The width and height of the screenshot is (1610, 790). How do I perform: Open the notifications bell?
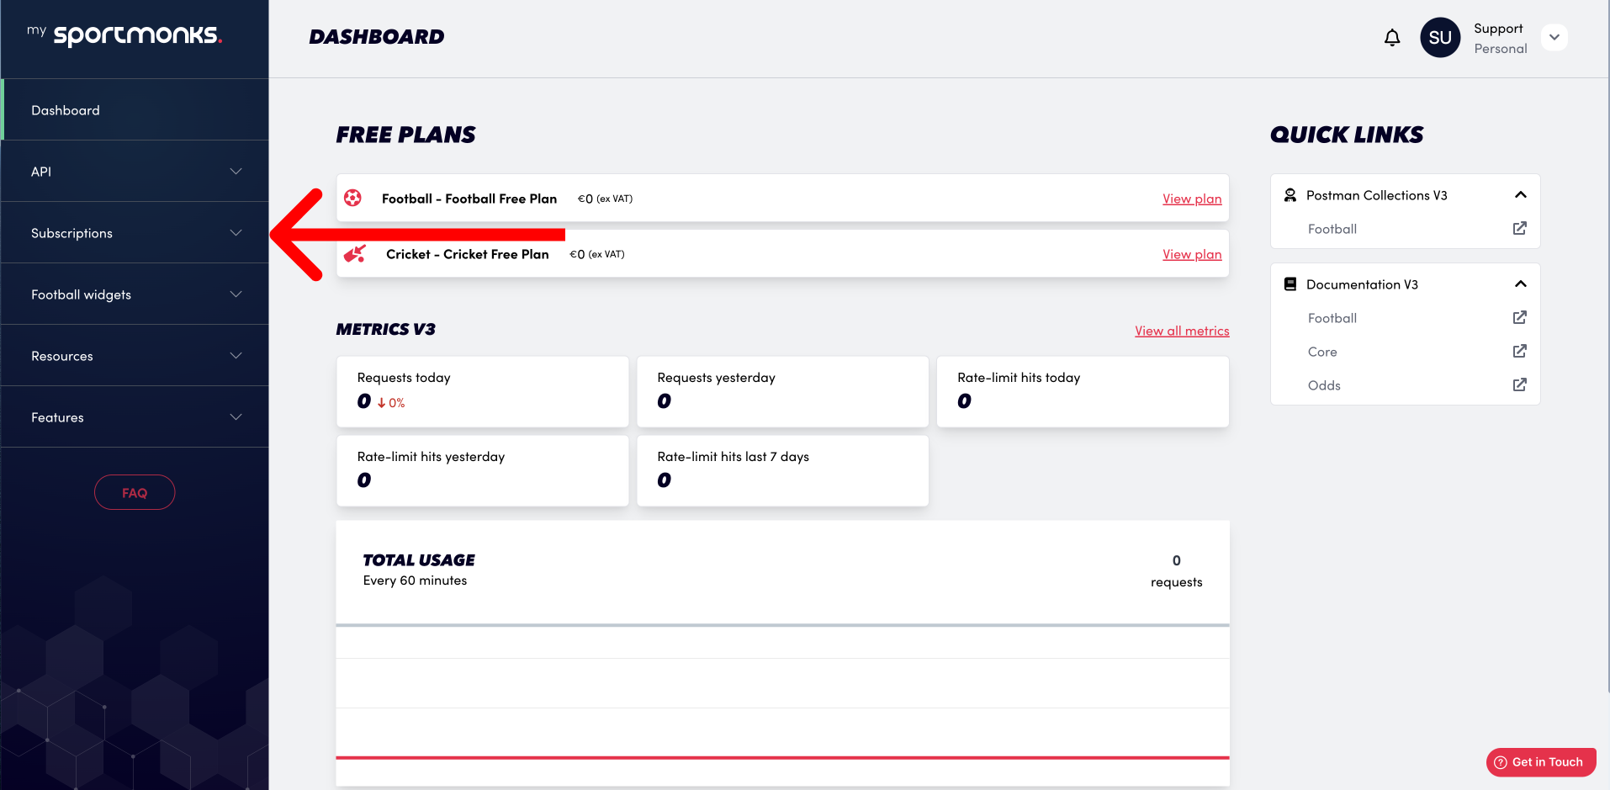pos(1392,38)
